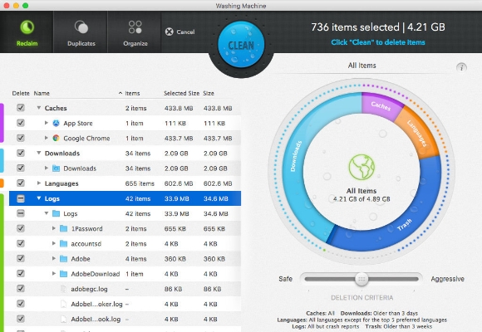Expand the Adobe logs folder

tap(54, 259)
